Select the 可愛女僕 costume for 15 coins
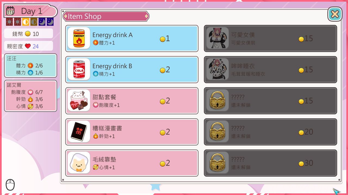The image size is (348, 195). pyautogui.click(x=271, y=38)
